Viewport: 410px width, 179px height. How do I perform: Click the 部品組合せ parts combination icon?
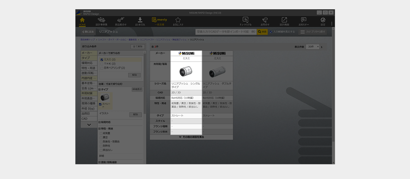pyautogui.click(x=121, y=21)
